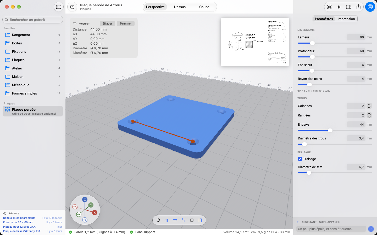
Task: Open the Impression tab
Action: click(x=346, y=19)
